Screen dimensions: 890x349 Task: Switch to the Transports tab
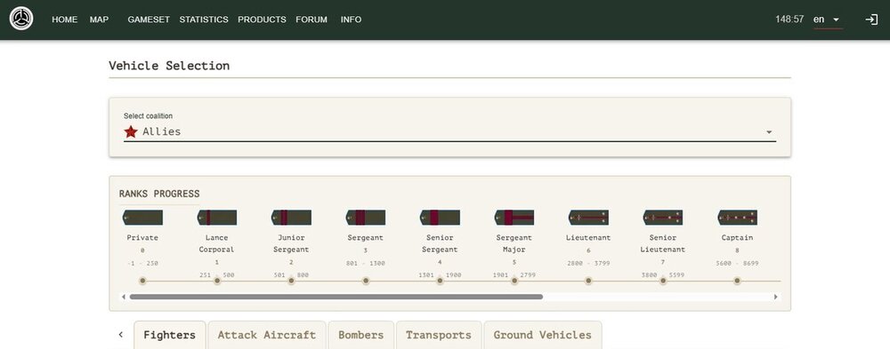point(439,335)
